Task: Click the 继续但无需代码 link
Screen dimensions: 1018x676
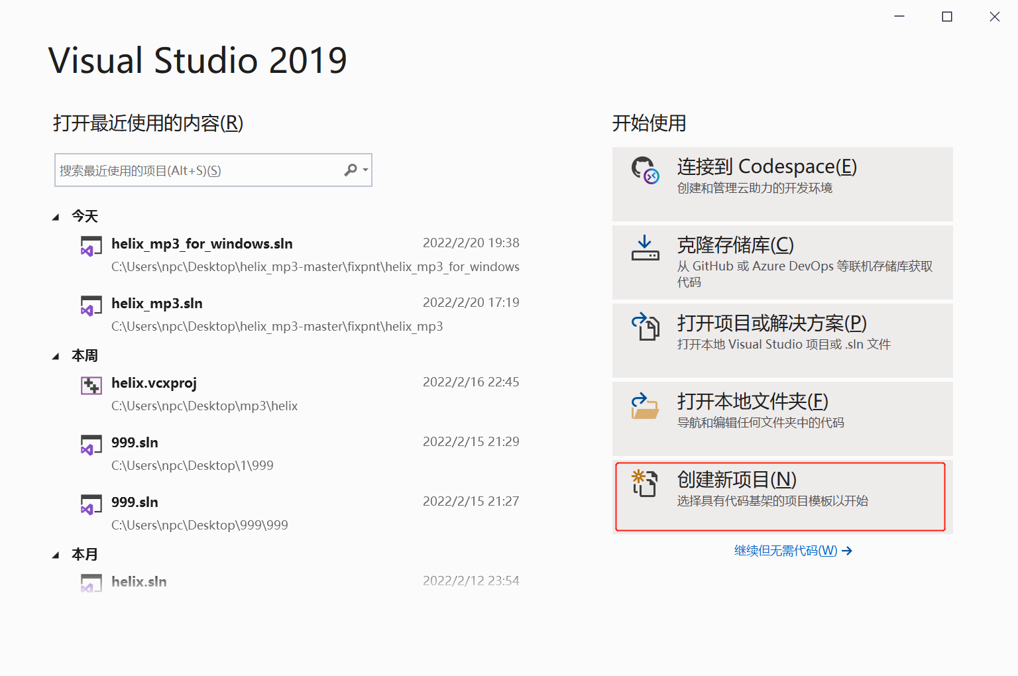Action: [793, 551]
